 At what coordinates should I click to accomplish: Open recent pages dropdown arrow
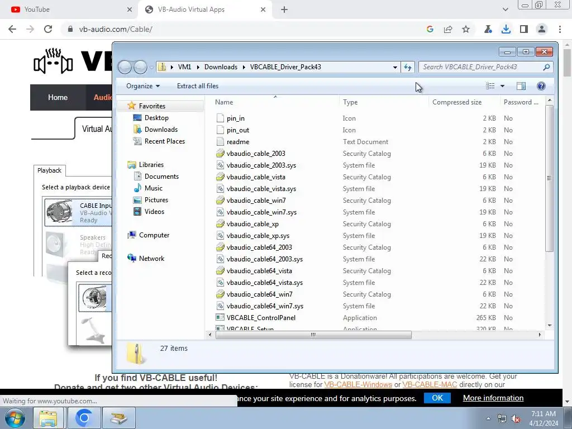pyautogui.click(x=151, y=68)
